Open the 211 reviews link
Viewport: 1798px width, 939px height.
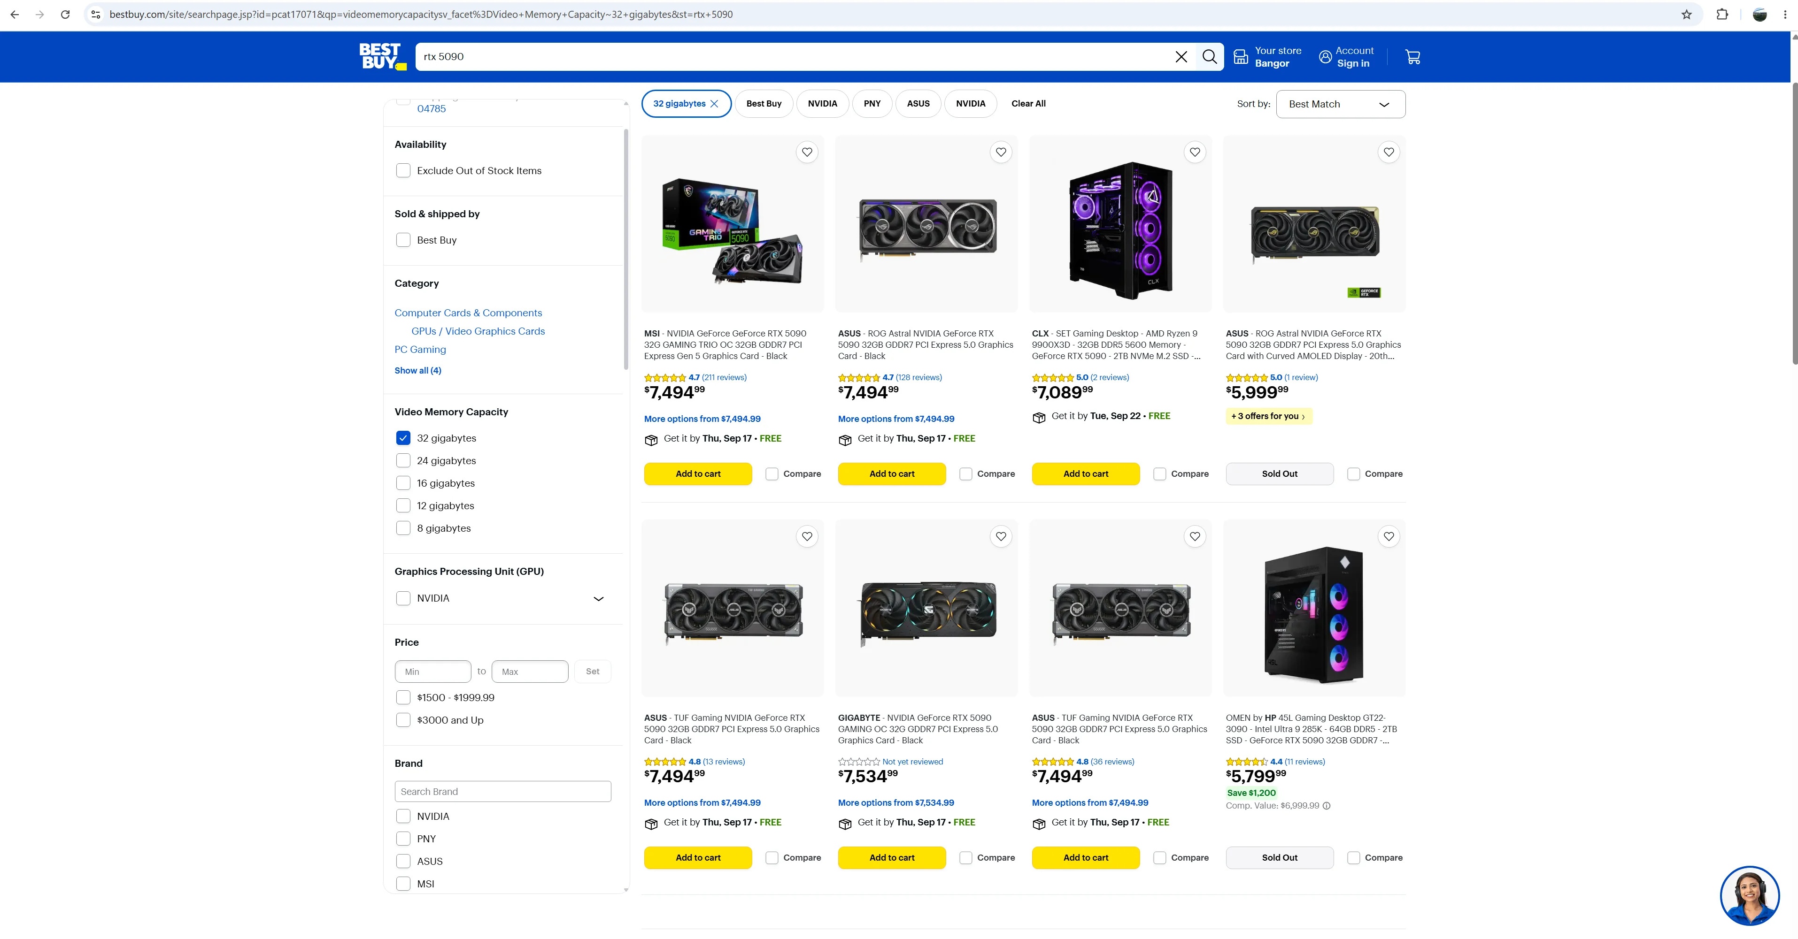tap(724, 377)
